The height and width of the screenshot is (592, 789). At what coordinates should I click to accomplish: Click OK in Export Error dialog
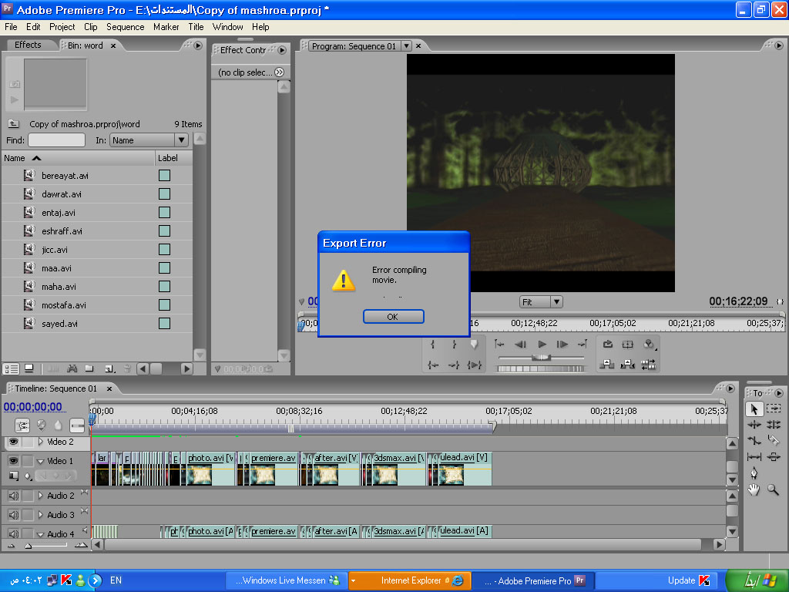(x=393, y=317)
